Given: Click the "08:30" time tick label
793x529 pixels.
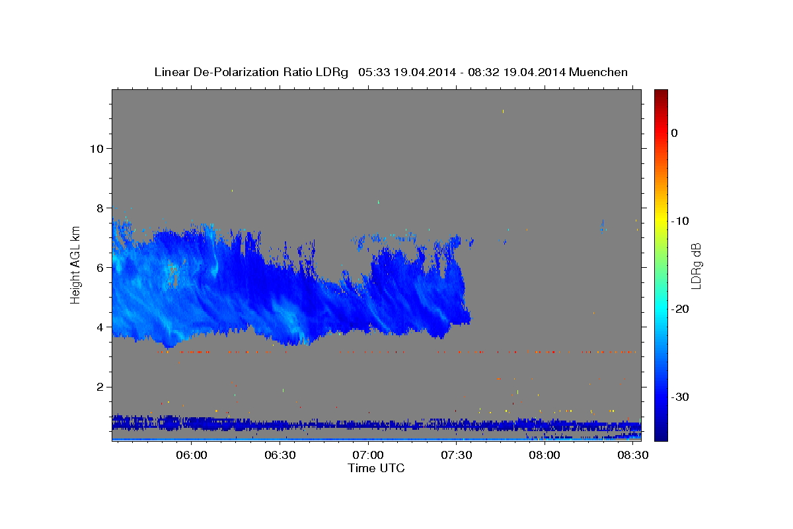Looking at the screenshot, I should pyautogui.click(x=633, y=456).
